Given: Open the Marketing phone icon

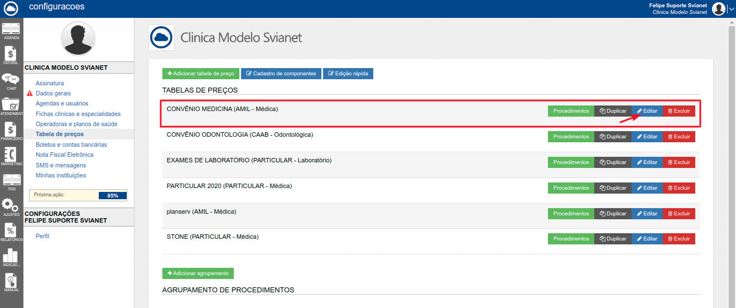Looking at the screenshot, I should click(x=11, y=156).
